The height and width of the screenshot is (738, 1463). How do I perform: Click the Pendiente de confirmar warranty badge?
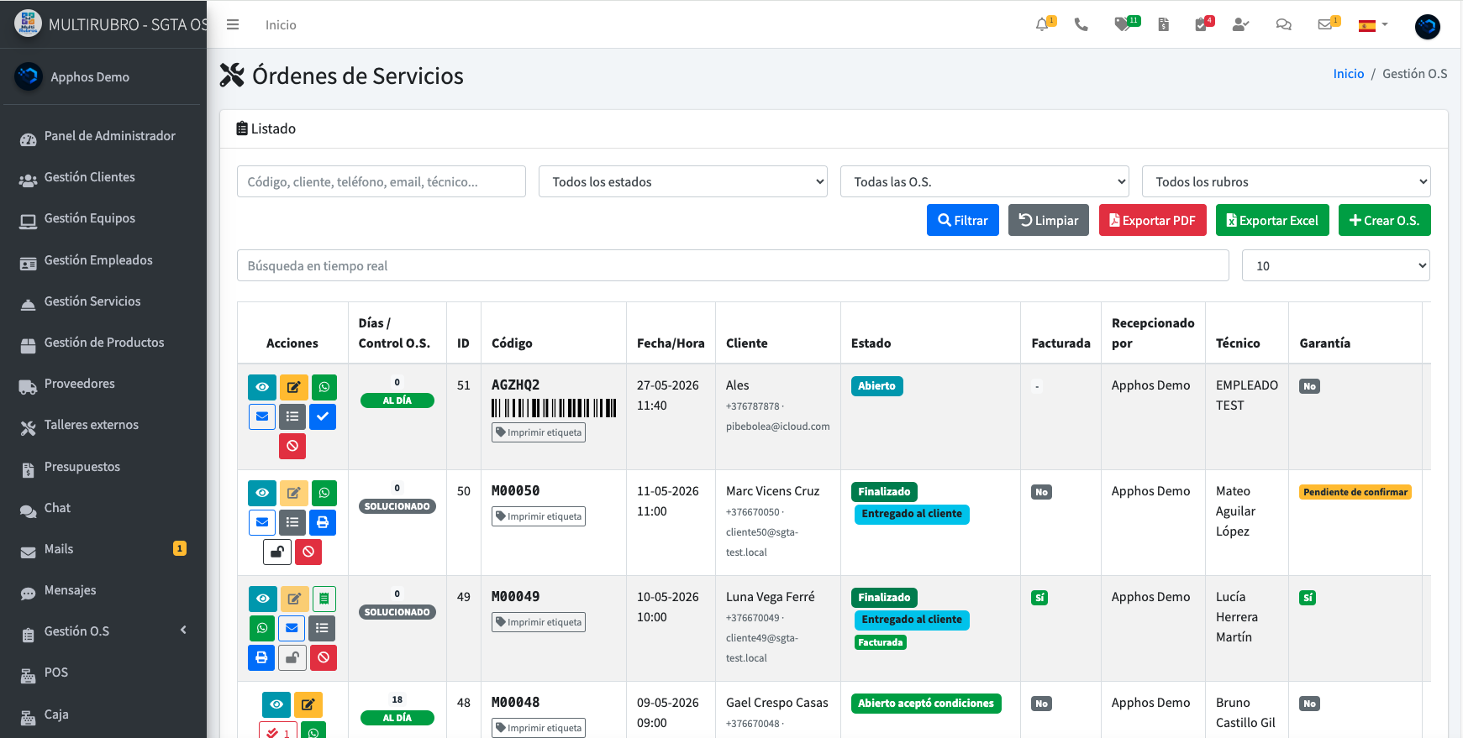pos(1355,492)
